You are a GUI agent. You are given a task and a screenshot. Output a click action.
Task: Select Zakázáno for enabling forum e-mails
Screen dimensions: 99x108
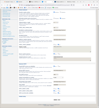60,12
